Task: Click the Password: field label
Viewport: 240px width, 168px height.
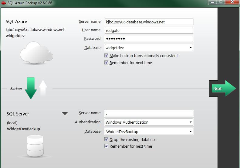Action: coord(93,39)
